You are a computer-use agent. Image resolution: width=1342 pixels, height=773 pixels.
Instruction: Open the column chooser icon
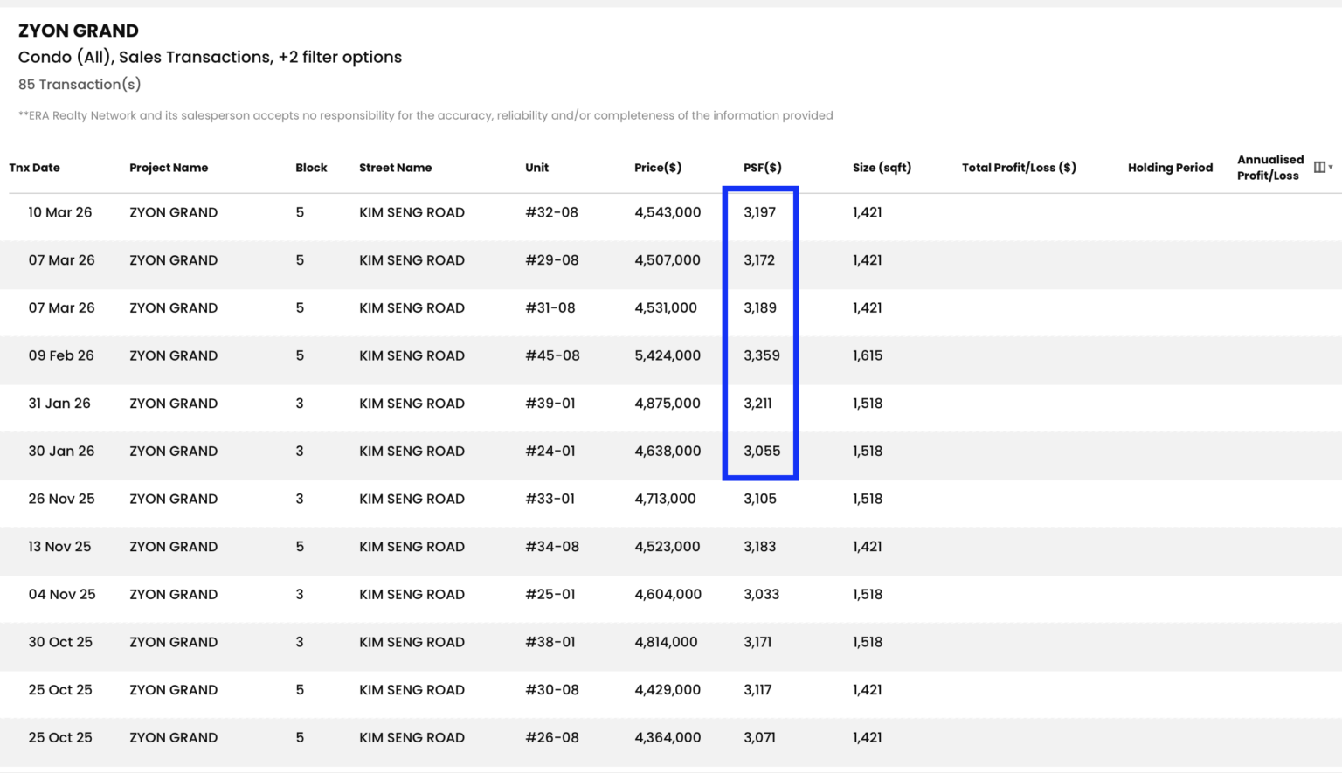click(1321, 168)
